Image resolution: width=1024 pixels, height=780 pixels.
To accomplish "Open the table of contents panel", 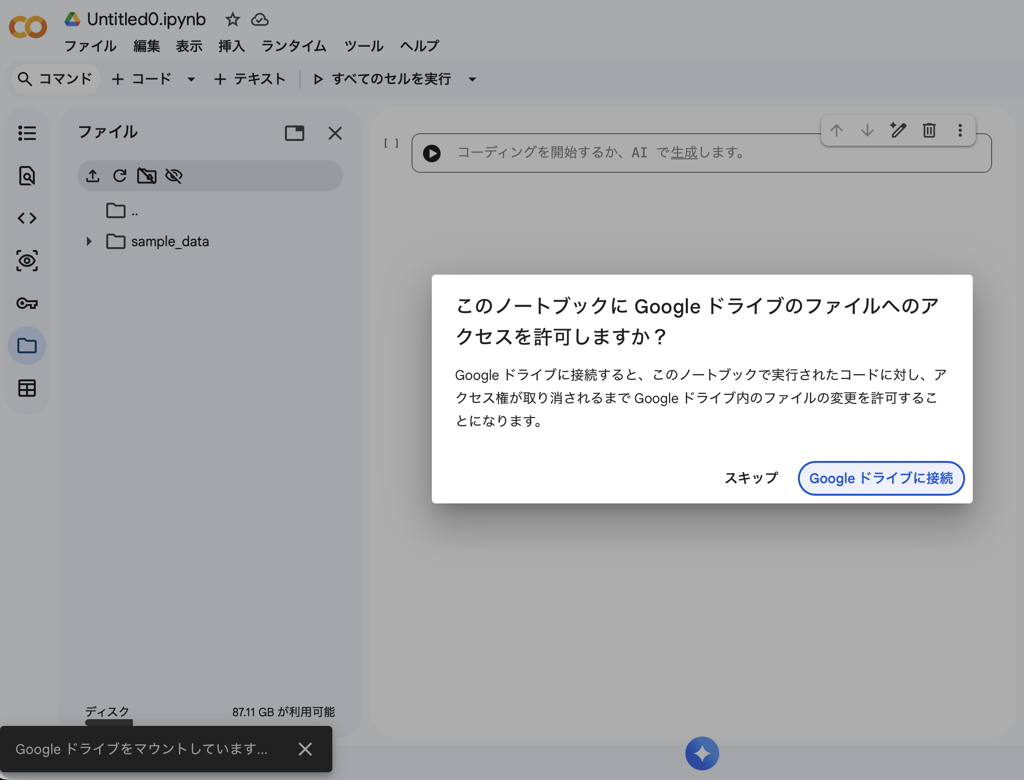I will click(x=28, y=134).
